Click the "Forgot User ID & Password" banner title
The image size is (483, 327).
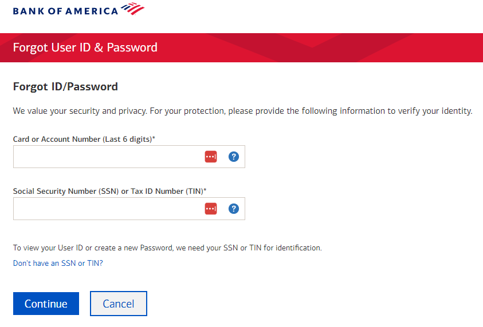pyautogui.click(x=85, y=47)
